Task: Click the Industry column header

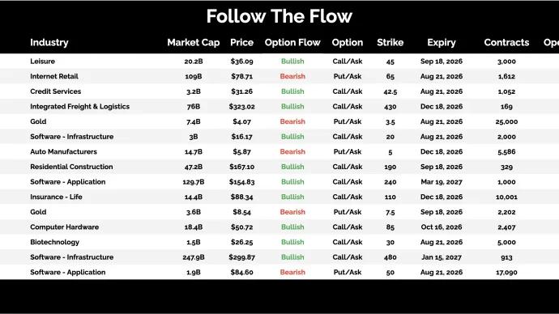Action: [49, 42]
